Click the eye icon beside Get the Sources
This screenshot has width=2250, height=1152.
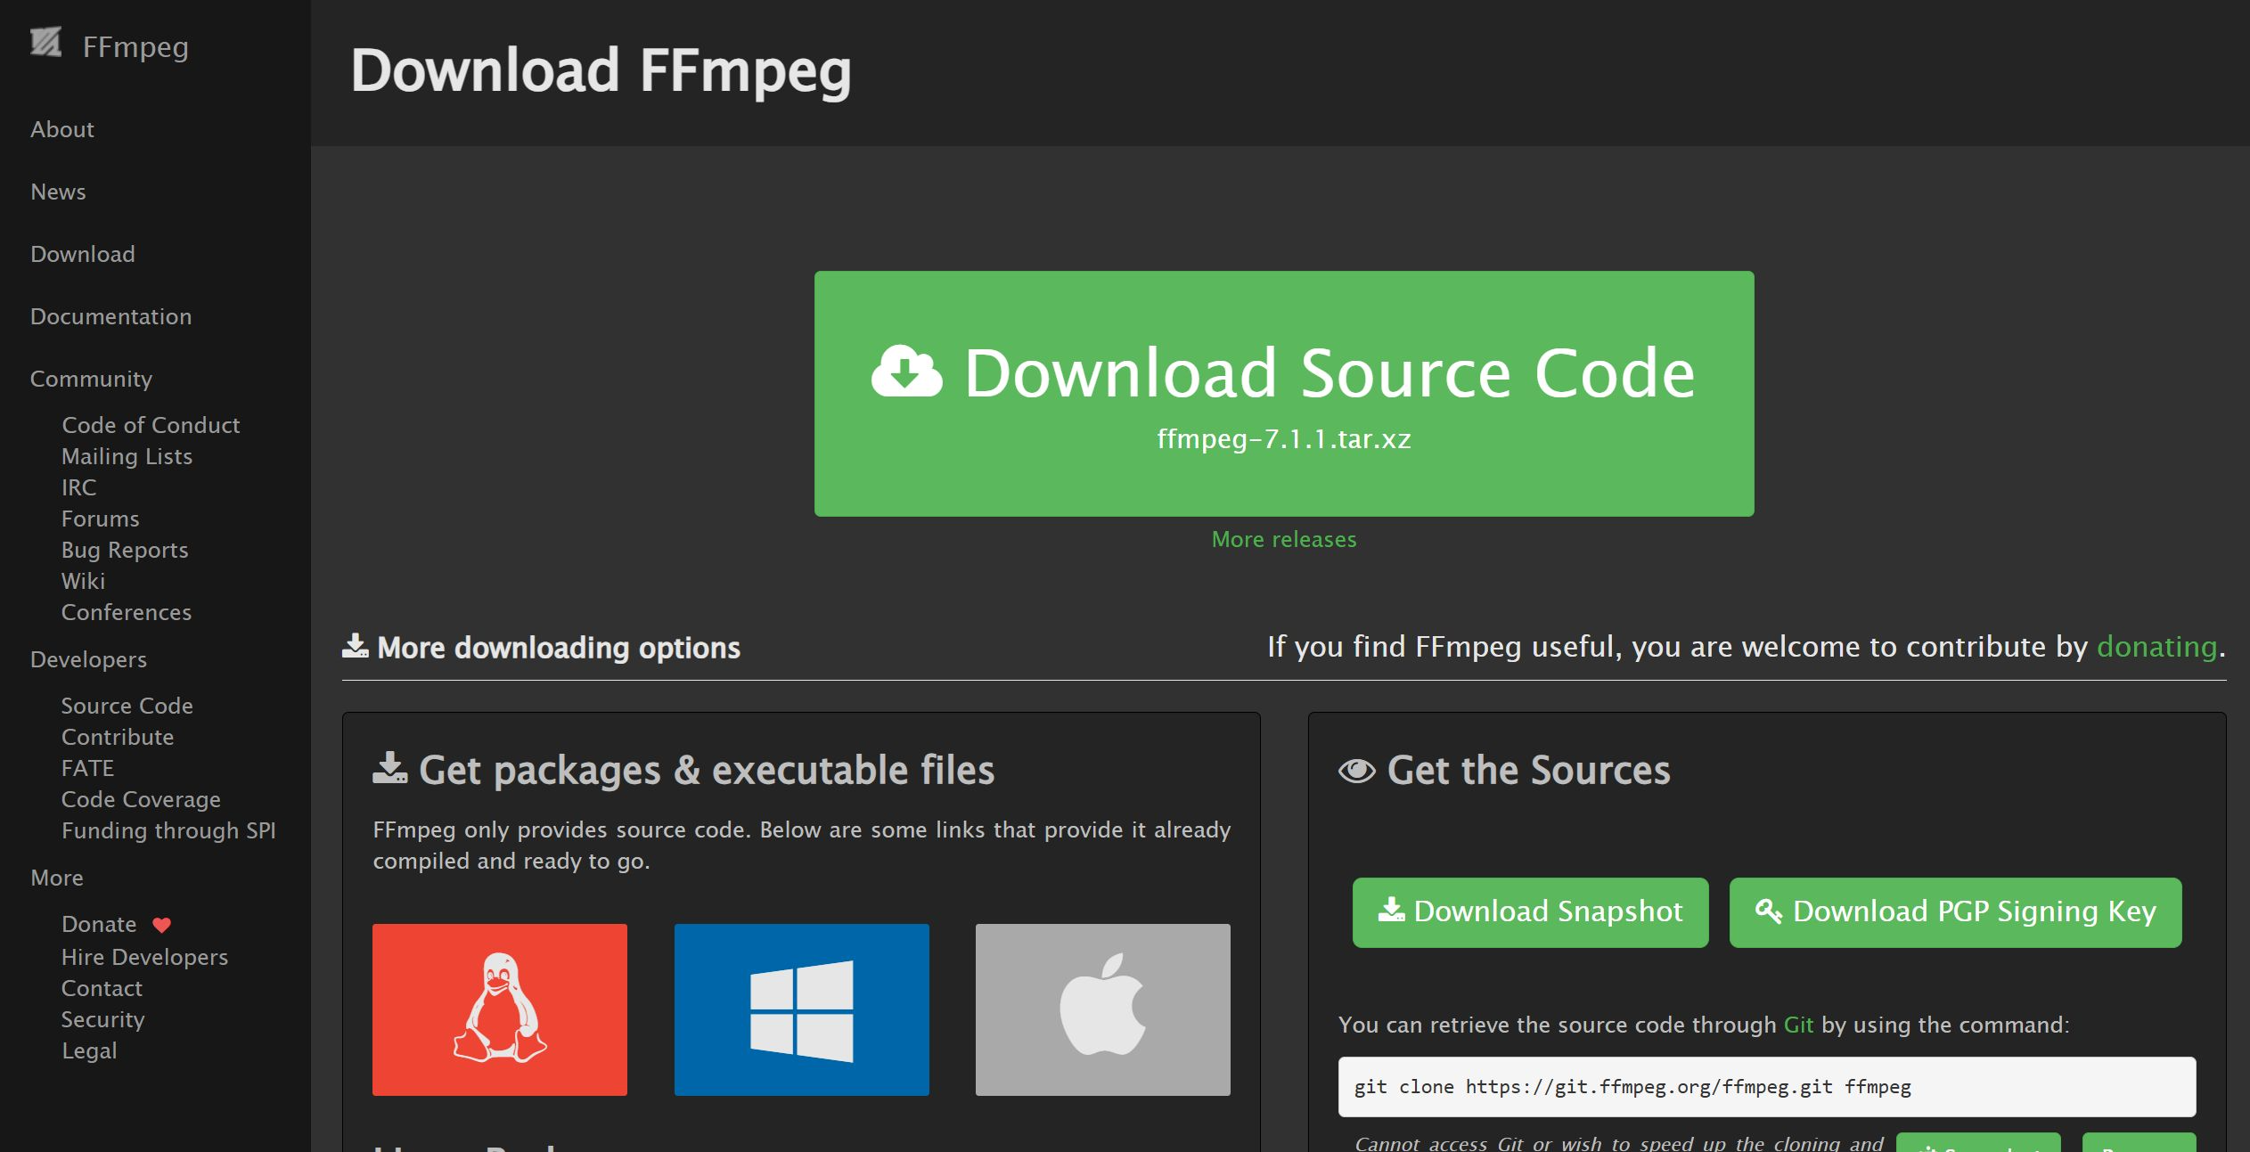click(x=1356, y=771)
